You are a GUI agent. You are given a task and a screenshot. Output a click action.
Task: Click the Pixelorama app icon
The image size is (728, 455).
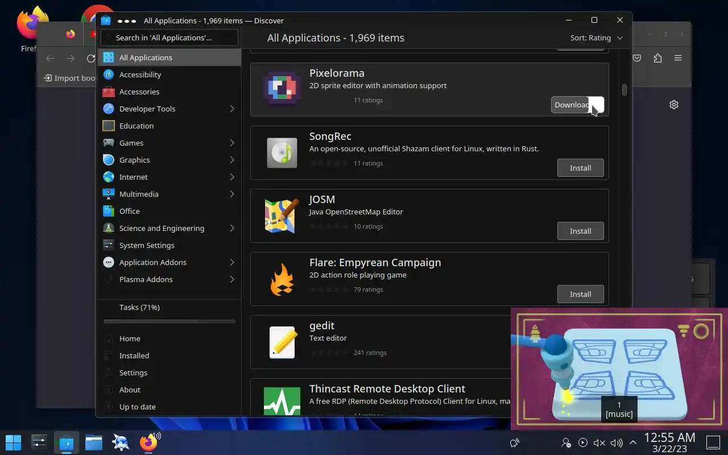pyautogui.click(x=282, y=89)
